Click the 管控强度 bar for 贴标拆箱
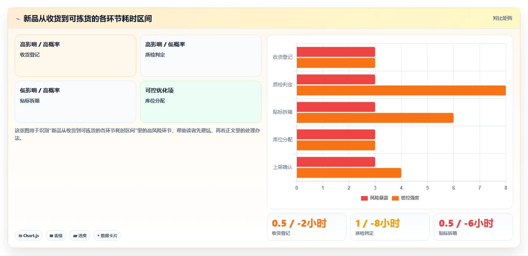This screenshot has width=528, height=256. pos(375,118)
